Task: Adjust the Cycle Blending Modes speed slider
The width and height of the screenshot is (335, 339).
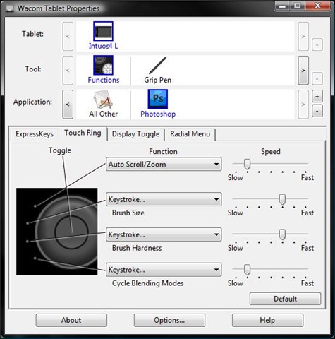Action: click(x=247, y=270)
